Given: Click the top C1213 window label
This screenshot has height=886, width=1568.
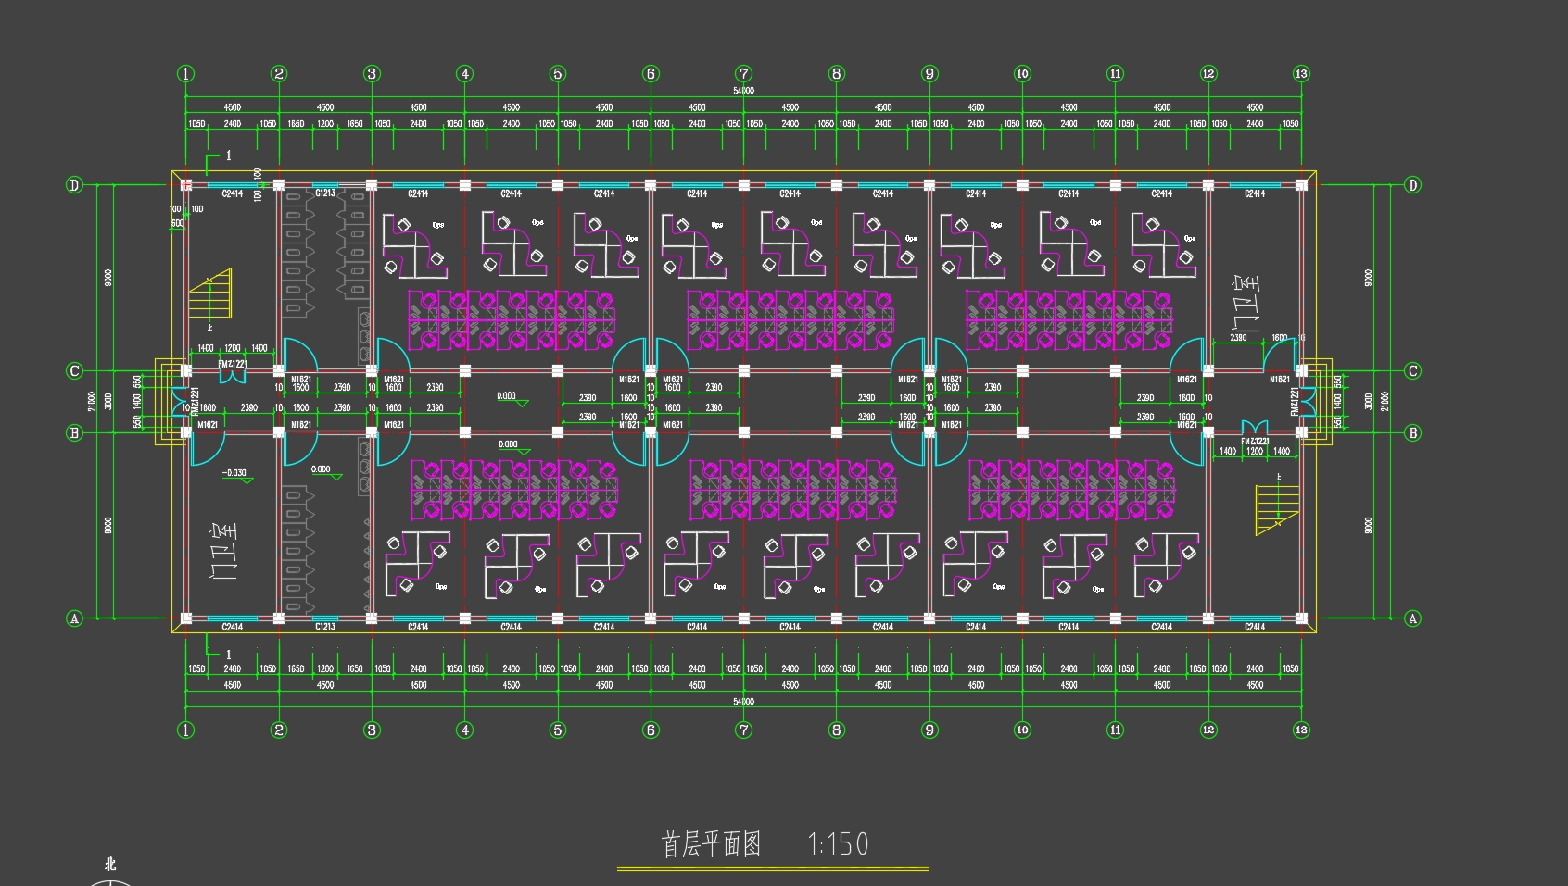Looking at the screenshot, I should click(325, 193).
